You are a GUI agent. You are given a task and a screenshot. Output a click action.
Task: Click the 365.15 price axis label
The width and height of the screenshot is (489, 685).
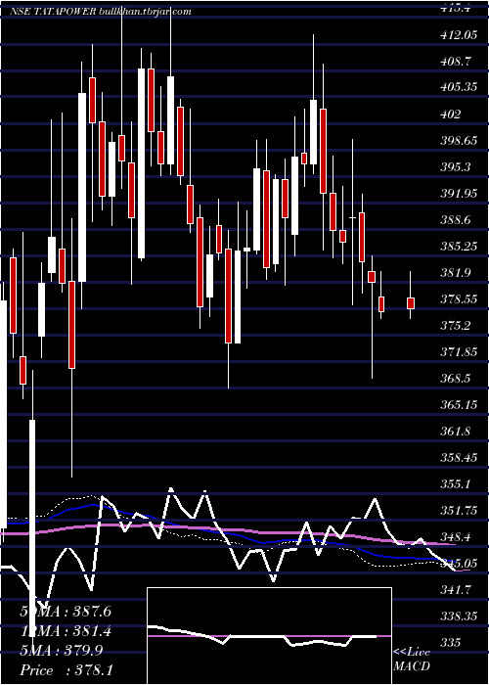pyautogui.click(x=459, y=405)
